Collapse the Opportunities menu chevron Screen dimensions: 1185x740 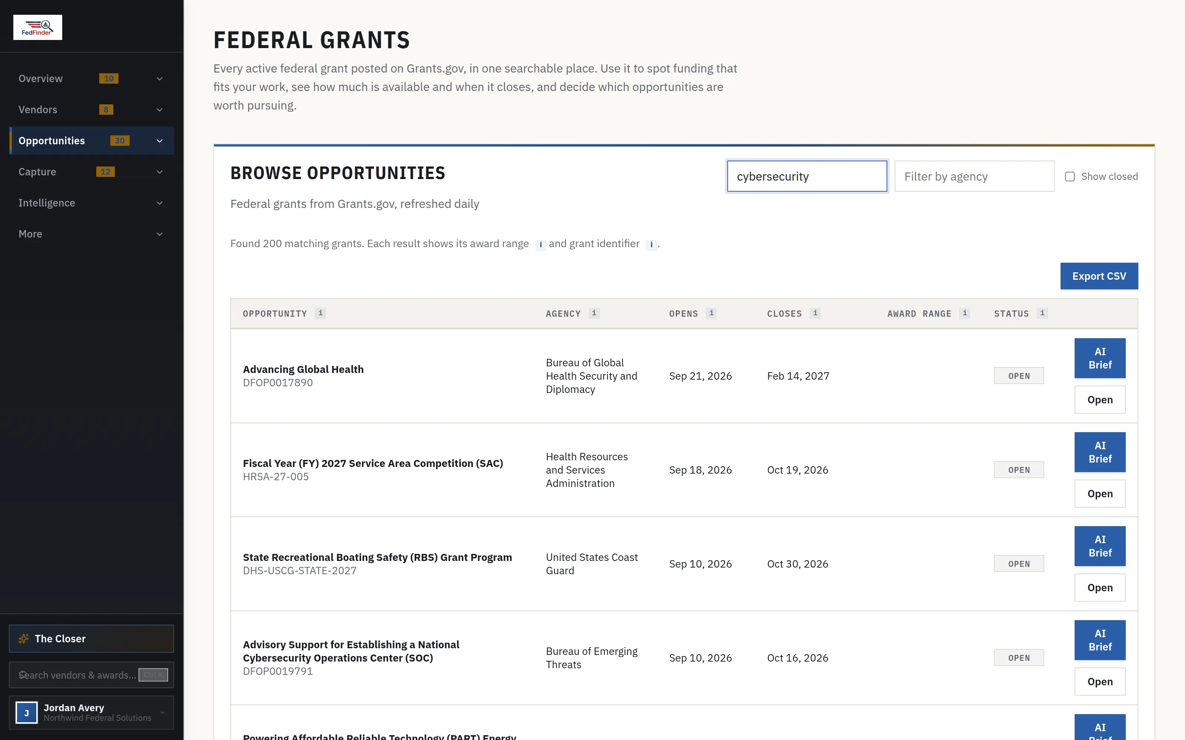pos(160,141)
